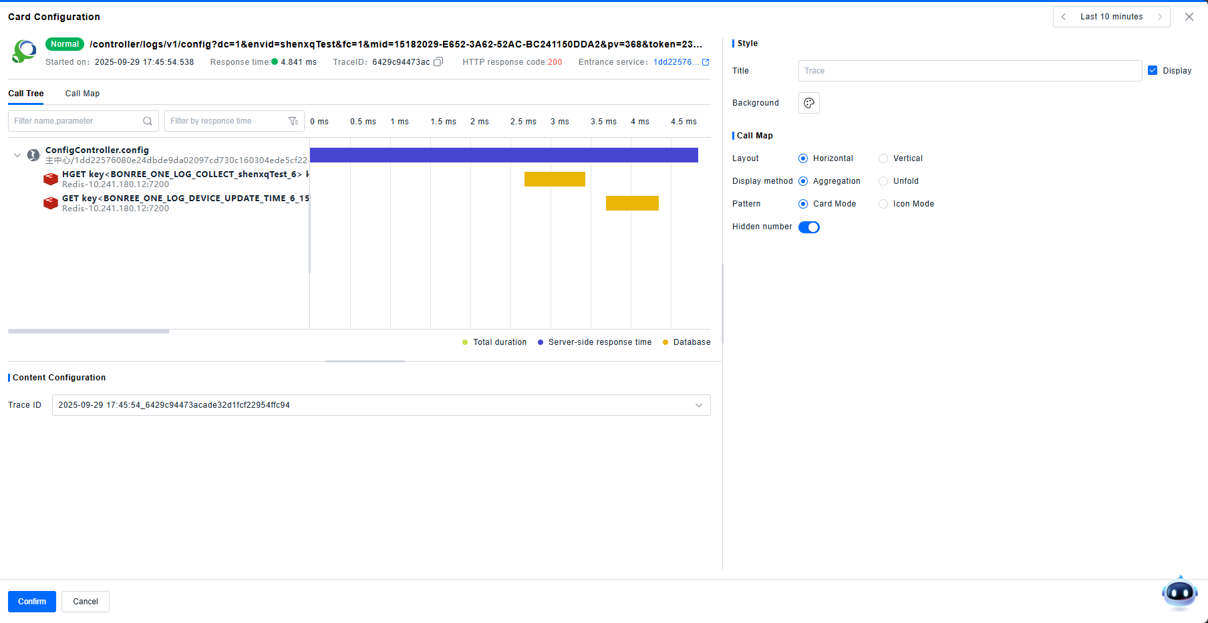This screenshot has height=623, width=1208.
Task: Go to previous time range arrow
Action: (1064, 17)
